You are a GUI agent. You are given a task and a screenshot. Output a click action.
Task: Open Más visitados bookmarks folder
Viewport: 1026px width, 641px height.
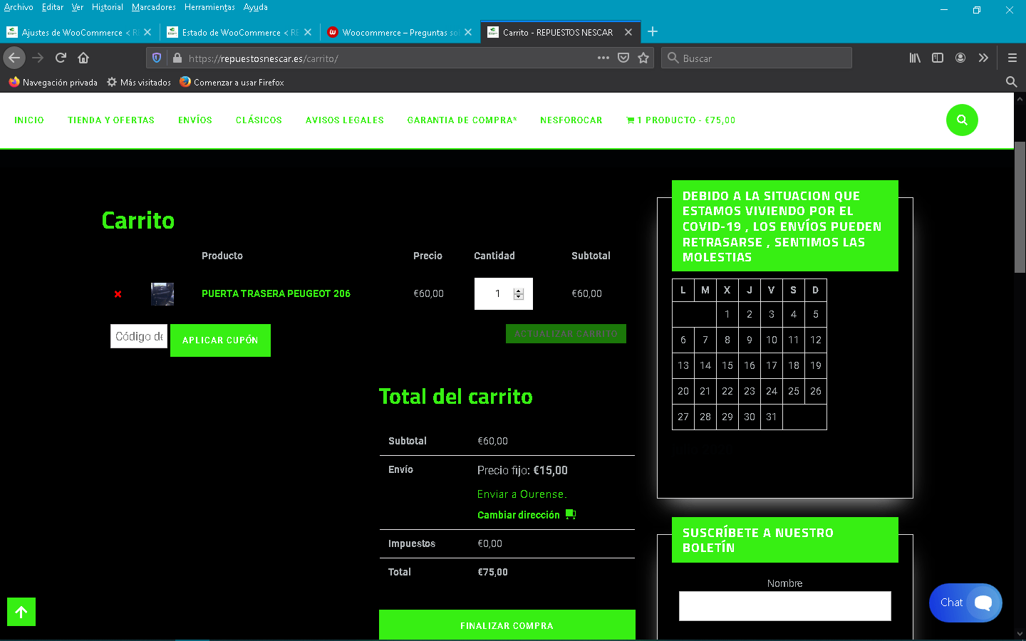click(139, 82)
